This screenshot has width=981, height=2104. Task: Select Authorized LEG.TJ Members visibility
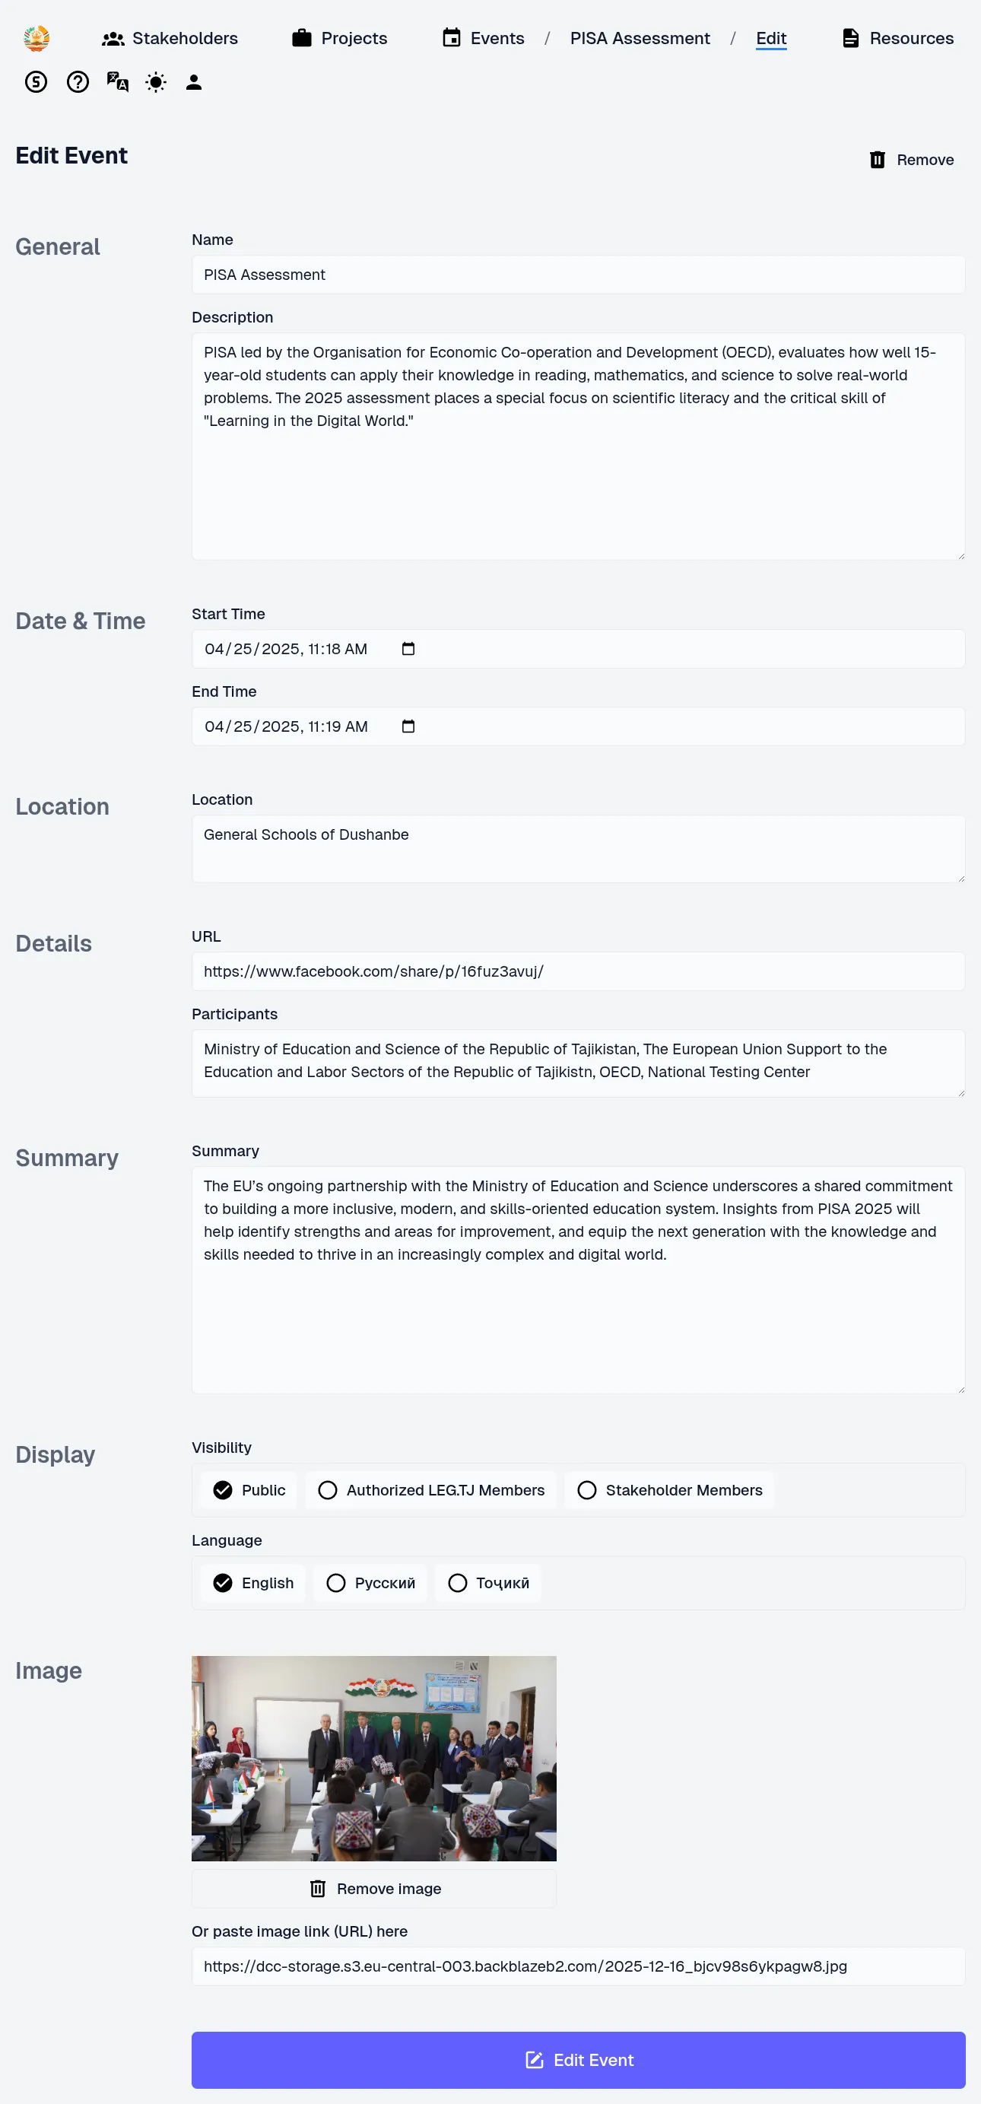click(x=430, y=1490)
